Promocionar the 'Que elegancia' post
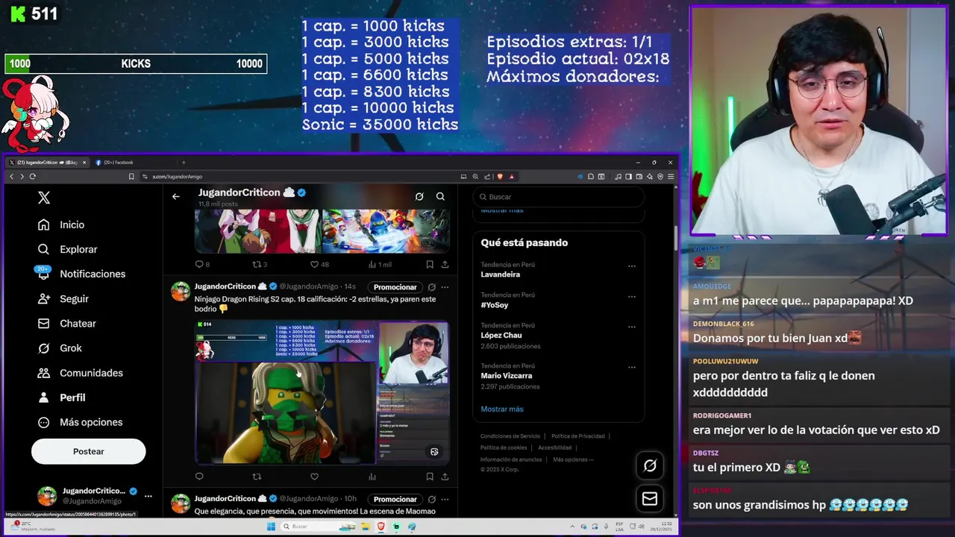 tap(395, 499)
